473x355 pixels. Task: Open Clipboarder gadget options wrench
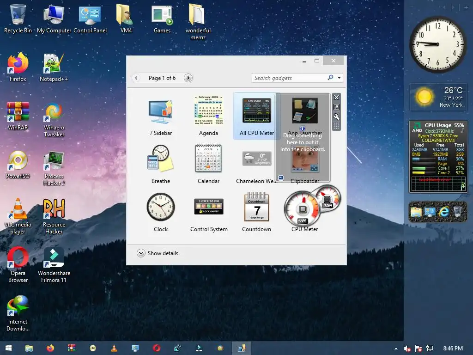[x=336, y=116]
